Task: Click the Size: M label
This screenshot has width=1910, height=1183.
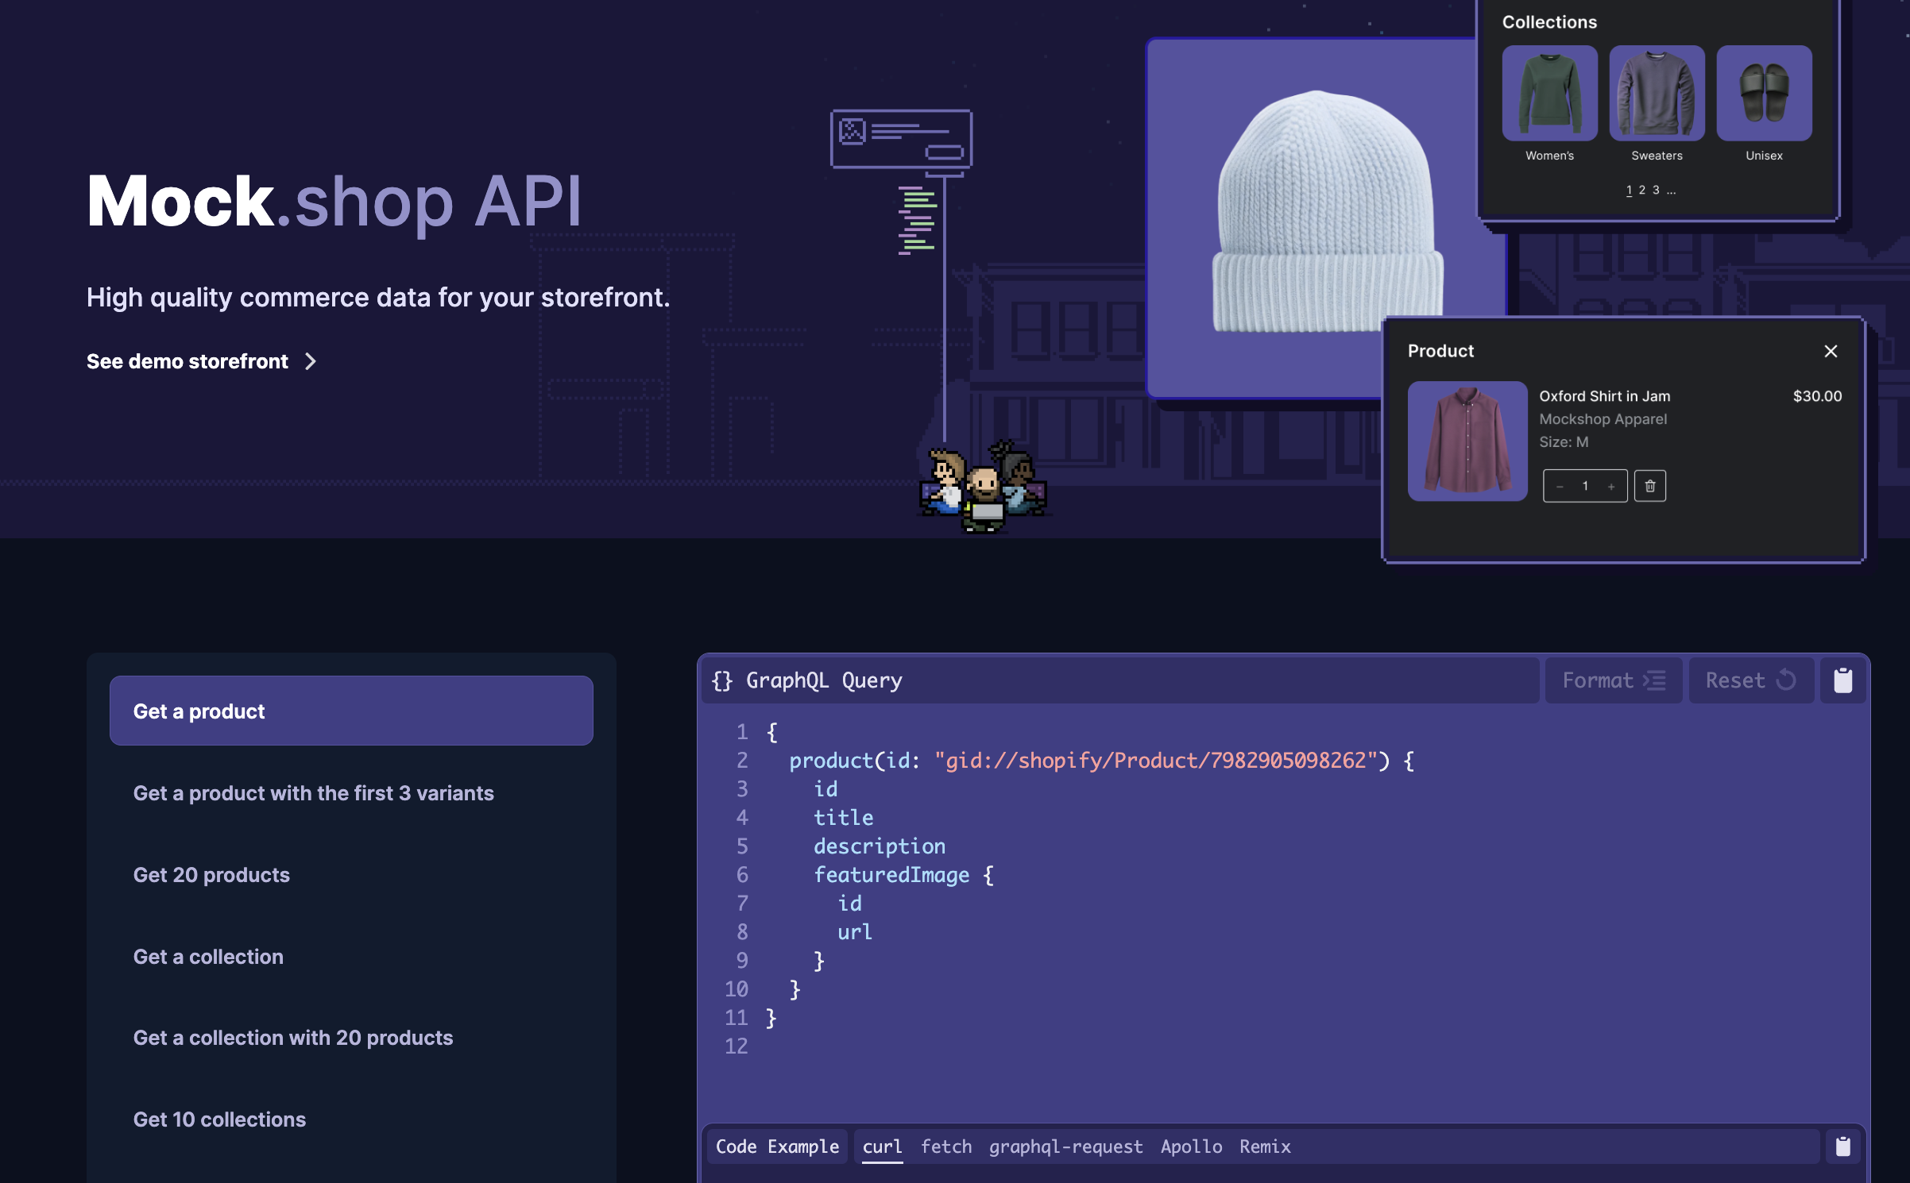Action: coord(1564,442)
